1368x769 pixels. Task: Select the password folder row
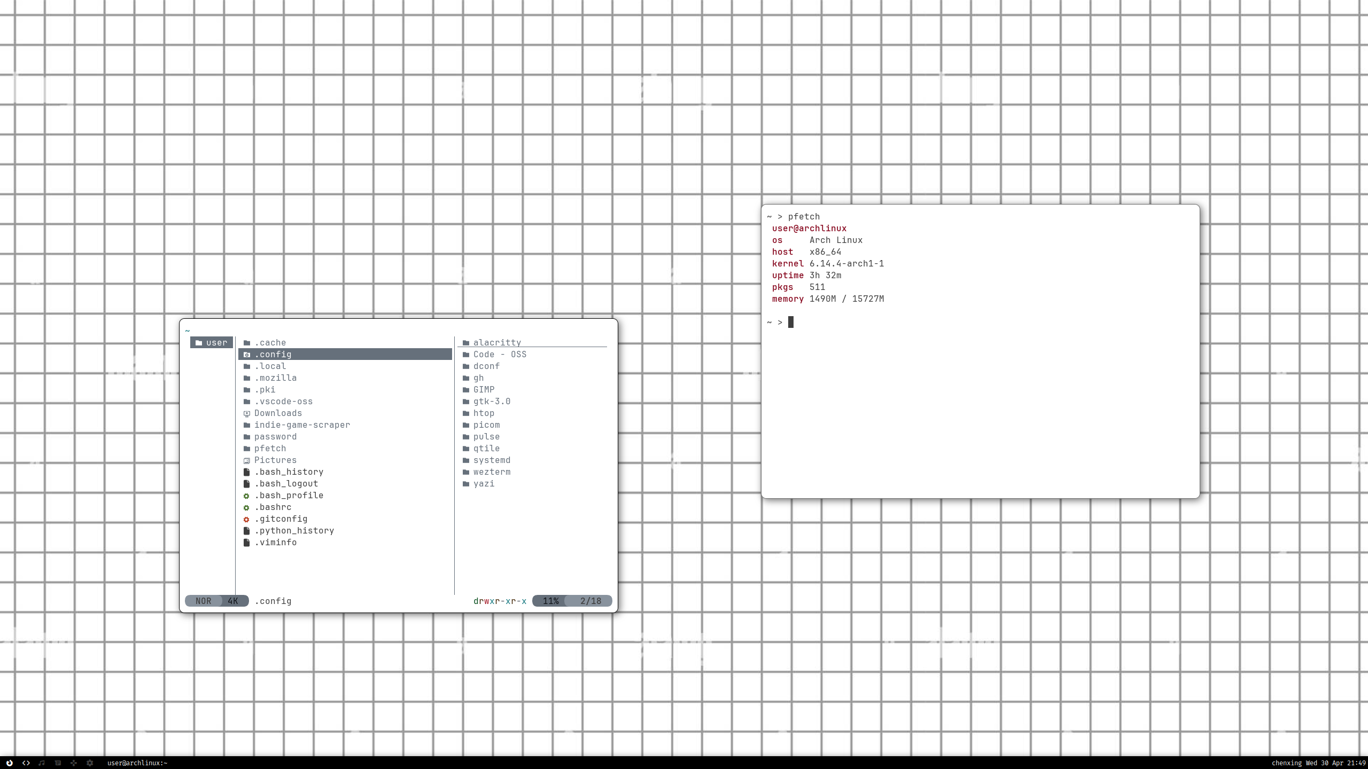pos(345,437)
